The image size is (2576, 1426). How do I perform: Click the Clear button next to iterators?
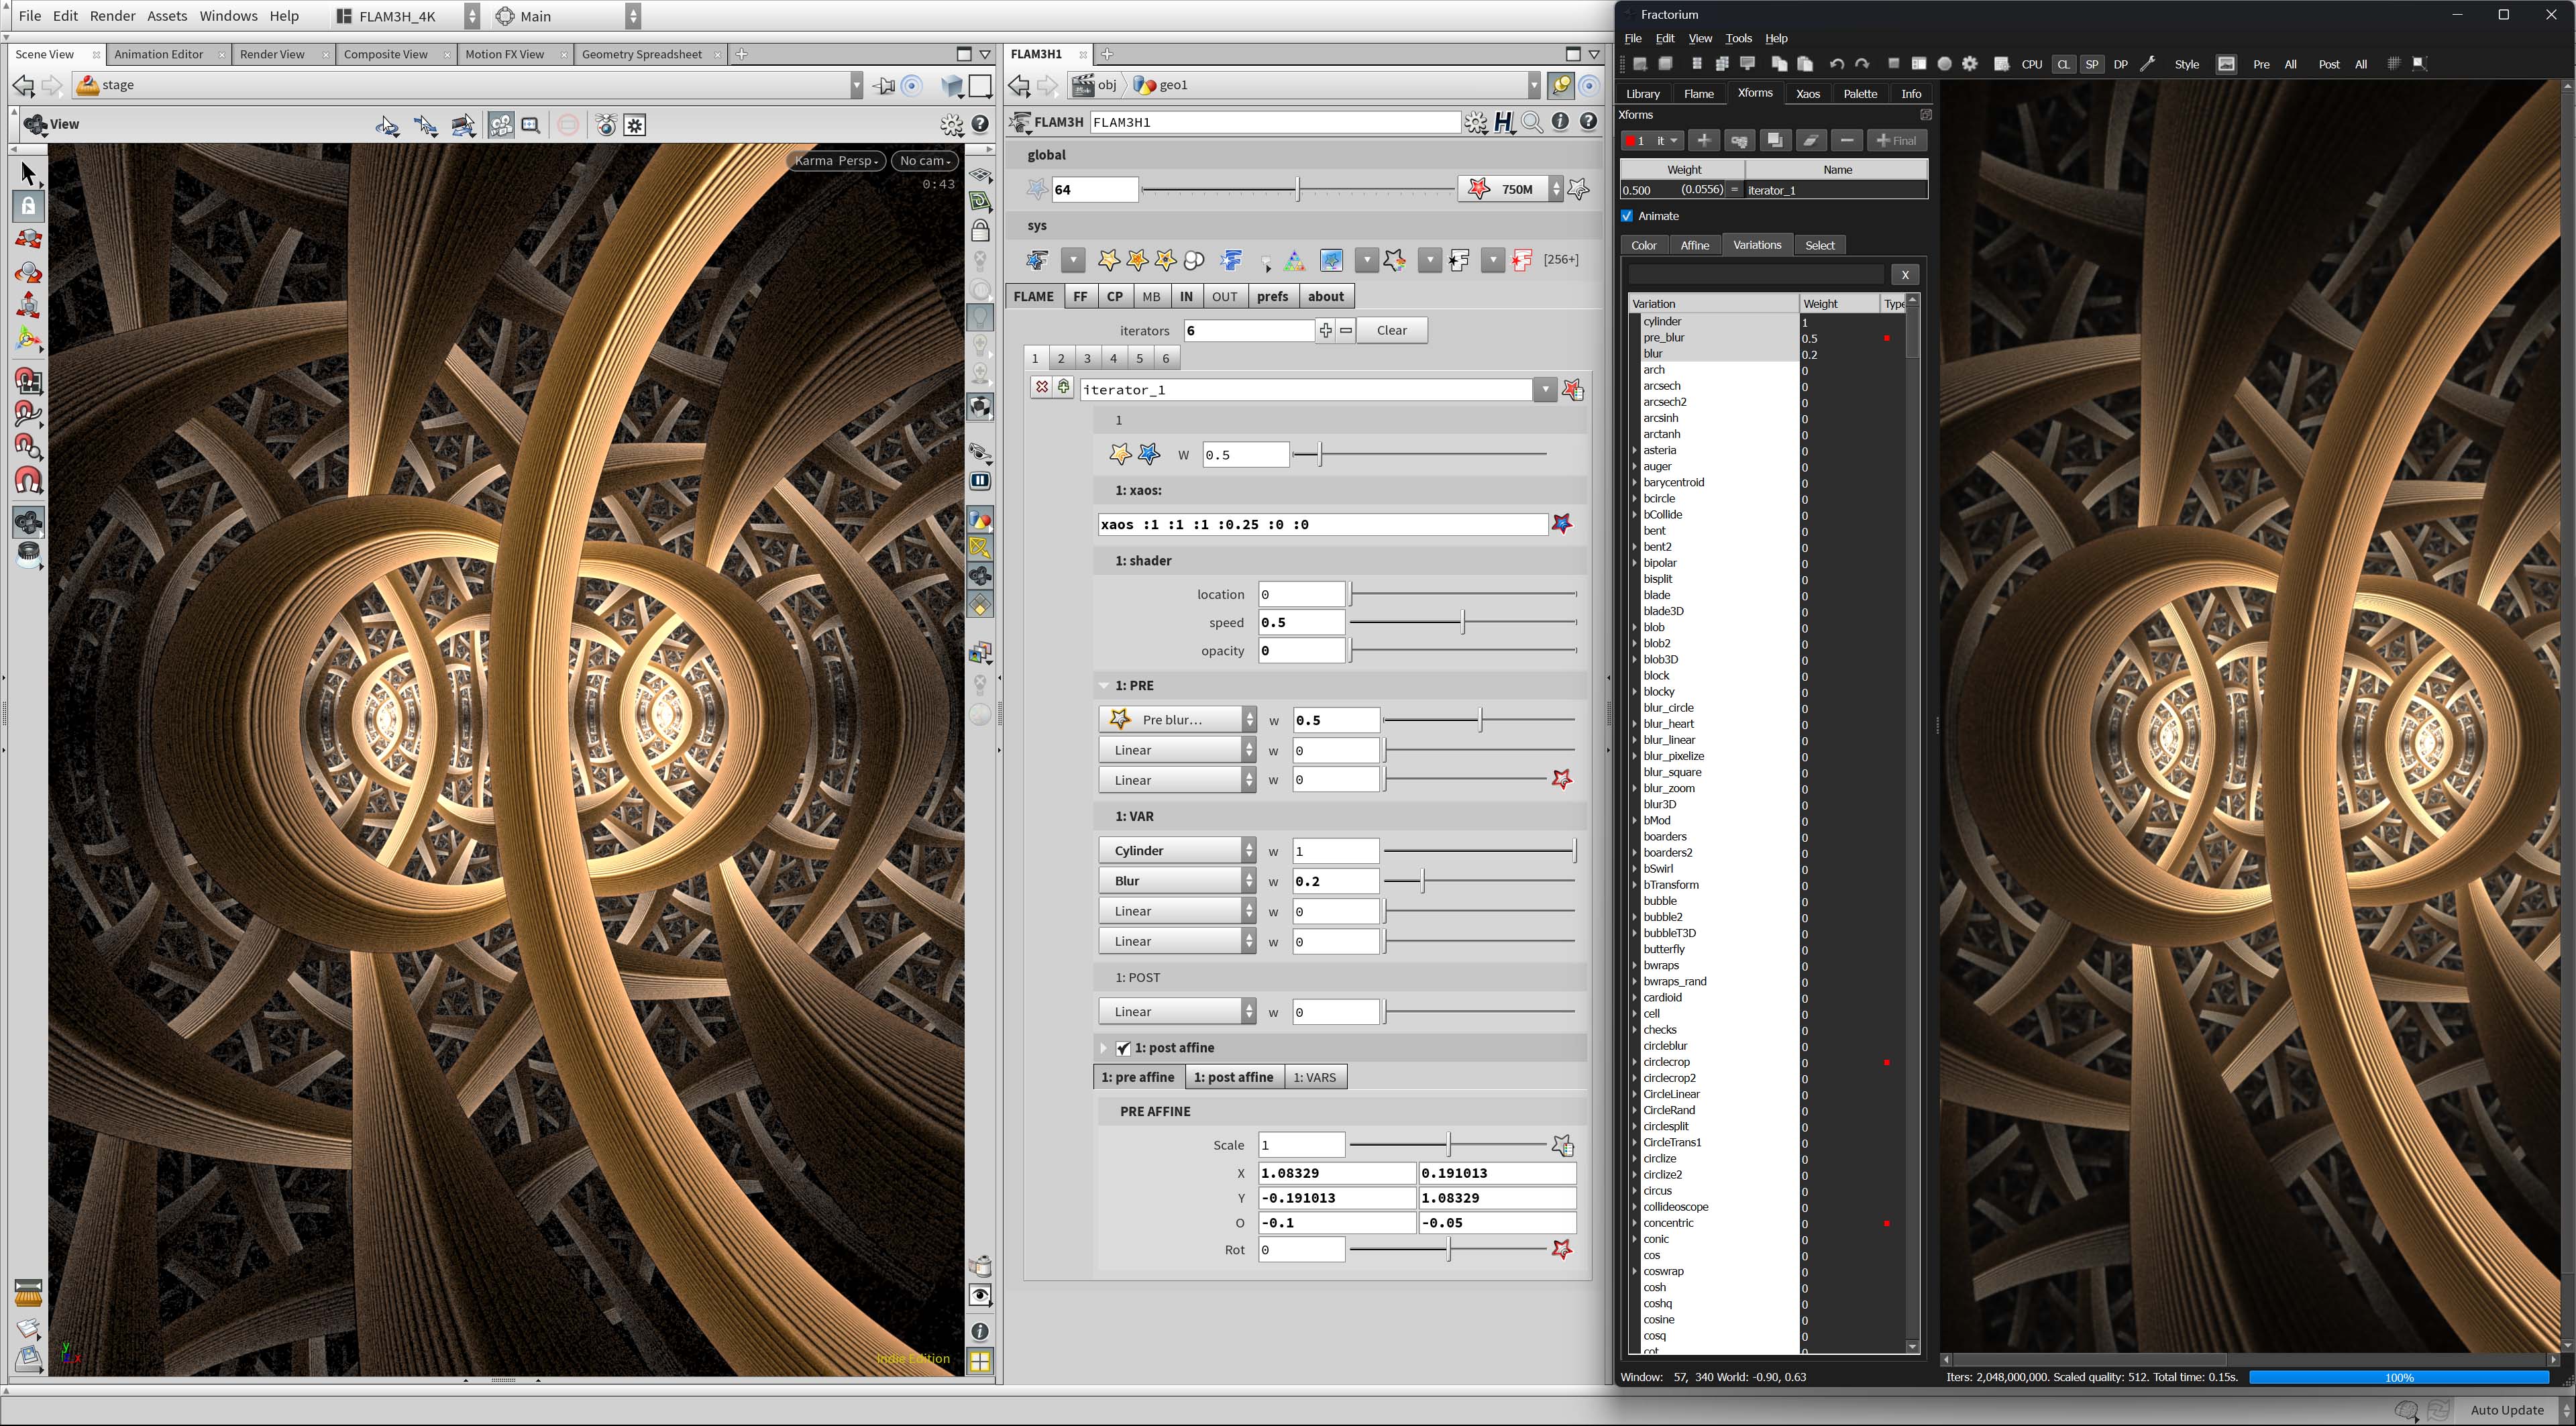click(1391, 330)
